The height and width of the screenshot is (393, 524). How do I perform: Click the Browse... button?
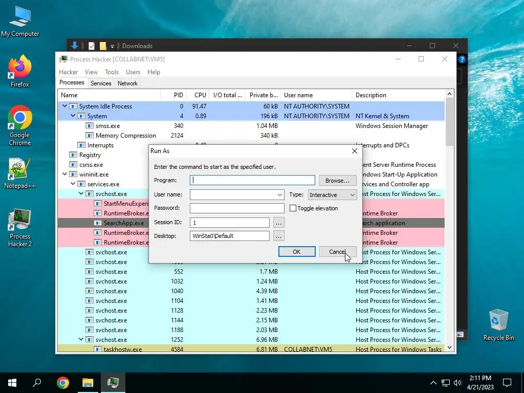pyautogui.click(x=338, y=181)
